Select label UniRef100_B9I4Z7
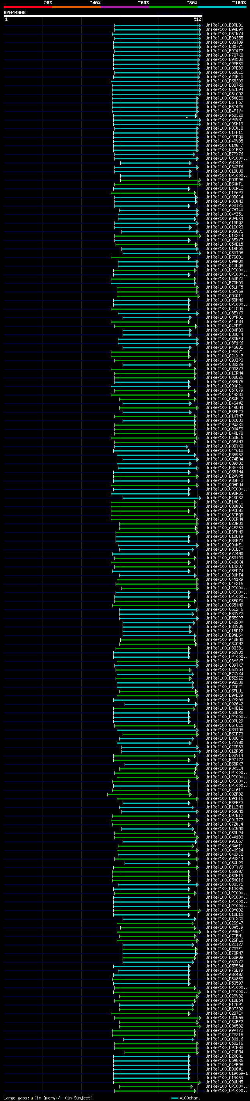The image size is (250, 1101). pyautogui.click(x=224, y=51)
